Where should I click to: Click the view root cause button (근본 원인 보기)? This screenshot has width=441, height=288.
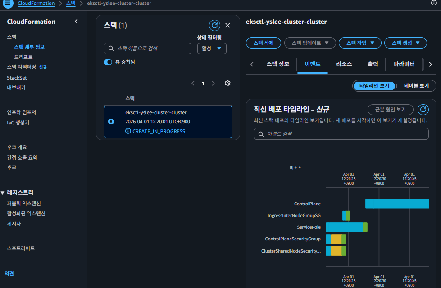click(x=391, y=109)
